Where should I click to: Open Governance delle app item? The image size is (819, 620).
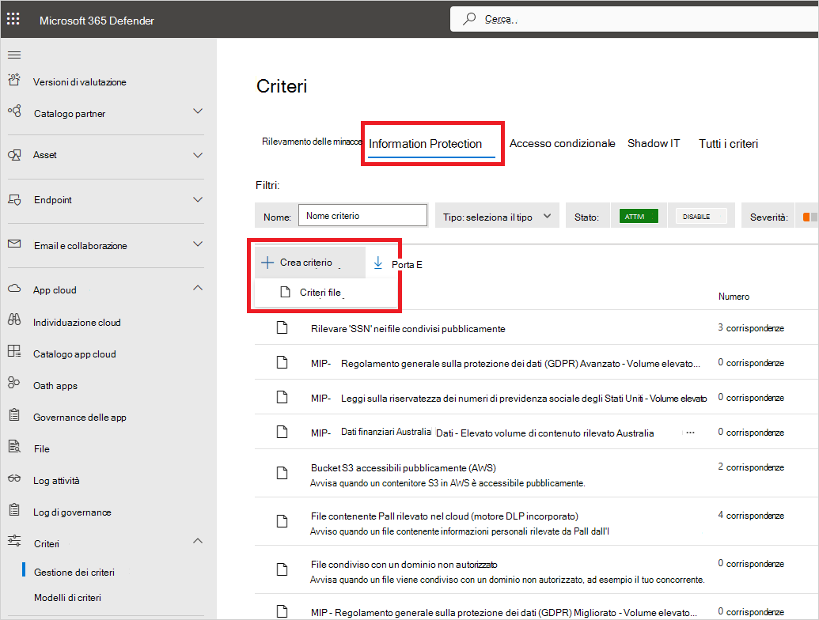click(79, 418)
